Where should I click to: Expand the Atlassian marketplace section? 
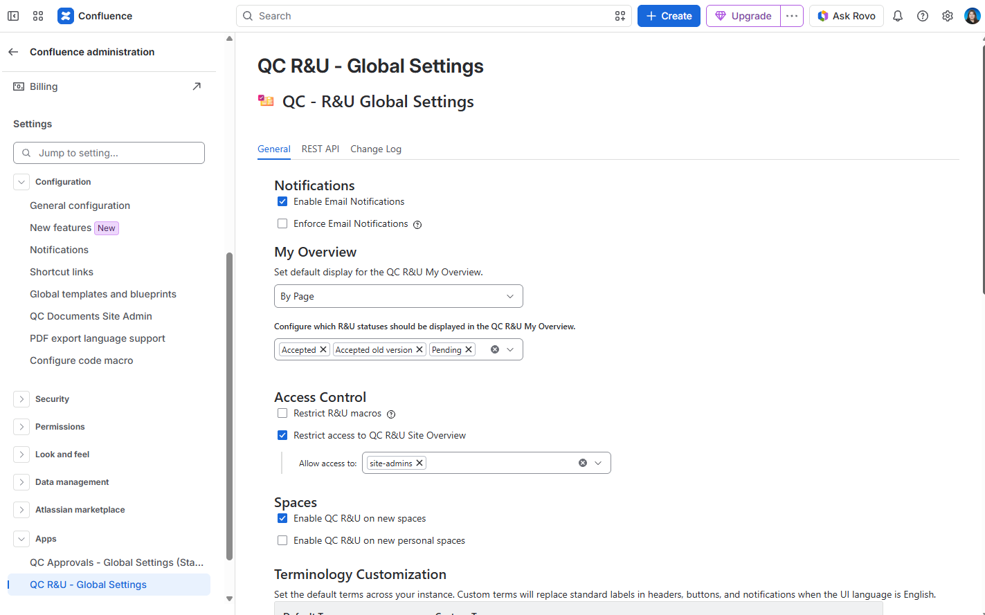21,510
